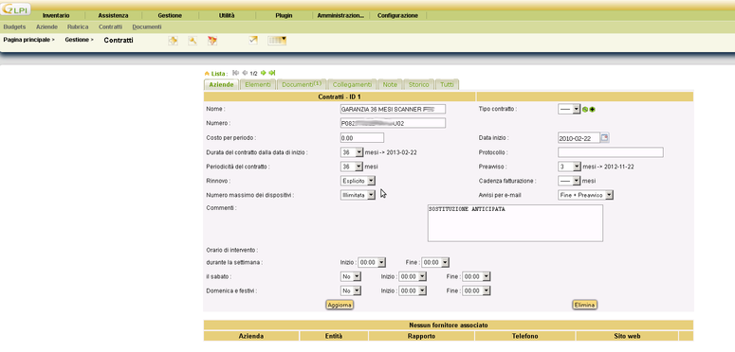Viewport: 735px width, 352px height.
Task: Open the Numero massimo dei dispositivi dropdown
Action: (x=358, y=196)
